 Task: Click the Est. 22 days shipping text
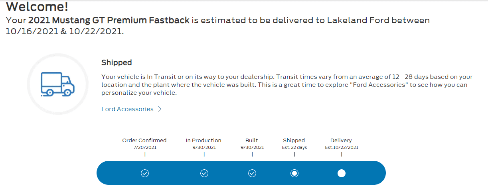294,147
